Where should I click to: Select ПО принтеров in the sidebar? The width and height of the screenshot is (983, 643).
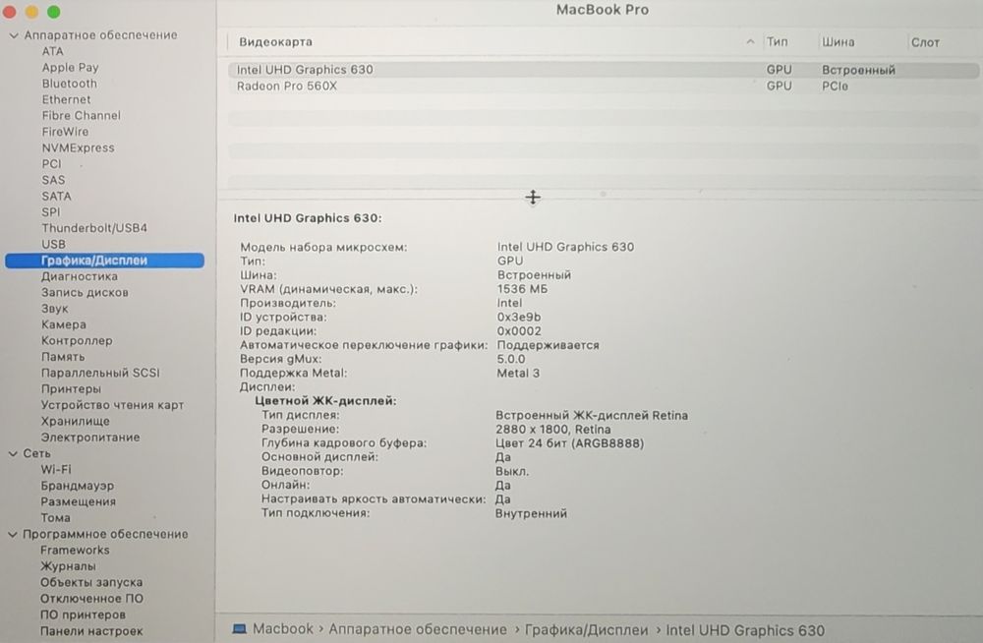[83, 615]
